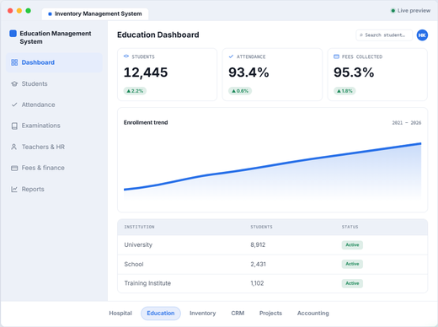
Task: Open the HK user avatar
Action: pos(422,35)
